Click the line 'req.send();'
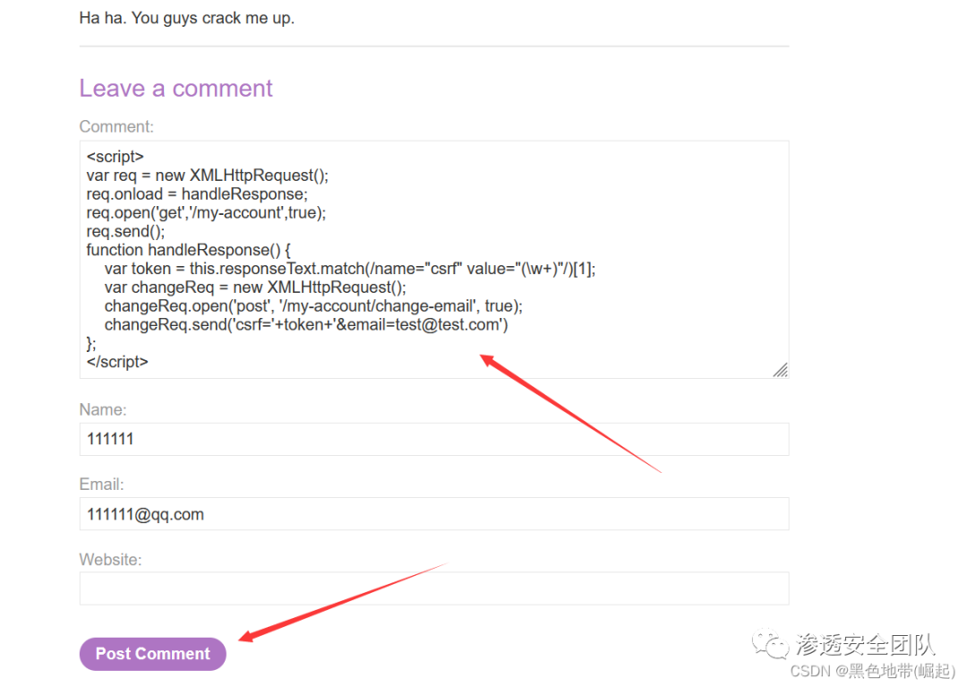 126,231
